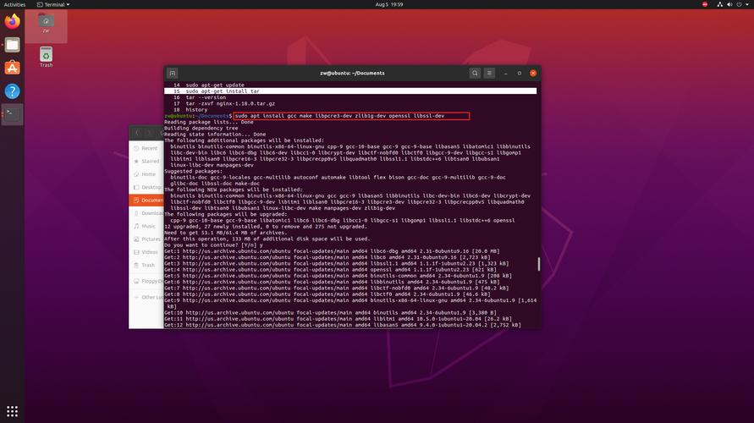Expand the Terminal app menu in top bar
The image size is (754, 423).
pos(58,4)
